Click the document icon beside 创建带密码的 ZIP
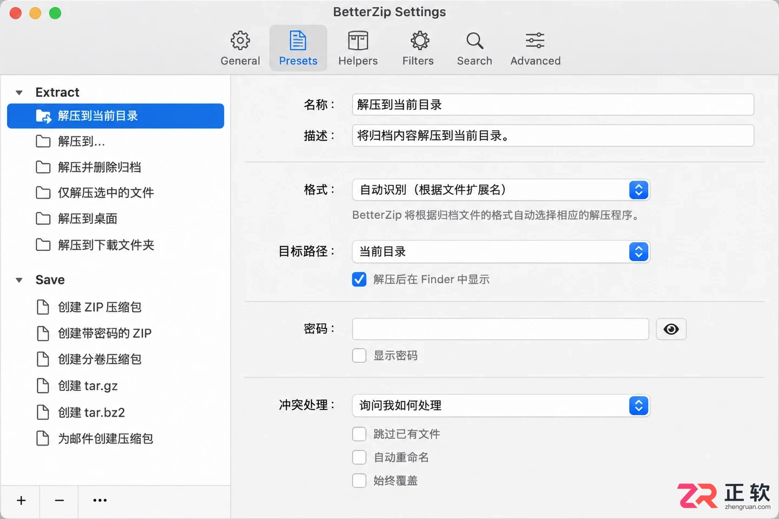779x519 pixels. click(x=43, y=333)
